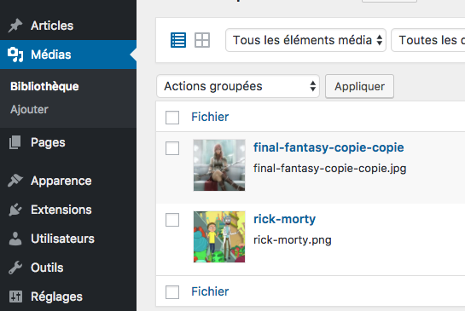This screenshot has height=311, width=465.
Task: Click the Réglages sliders icon
Action: pos(15,297)
